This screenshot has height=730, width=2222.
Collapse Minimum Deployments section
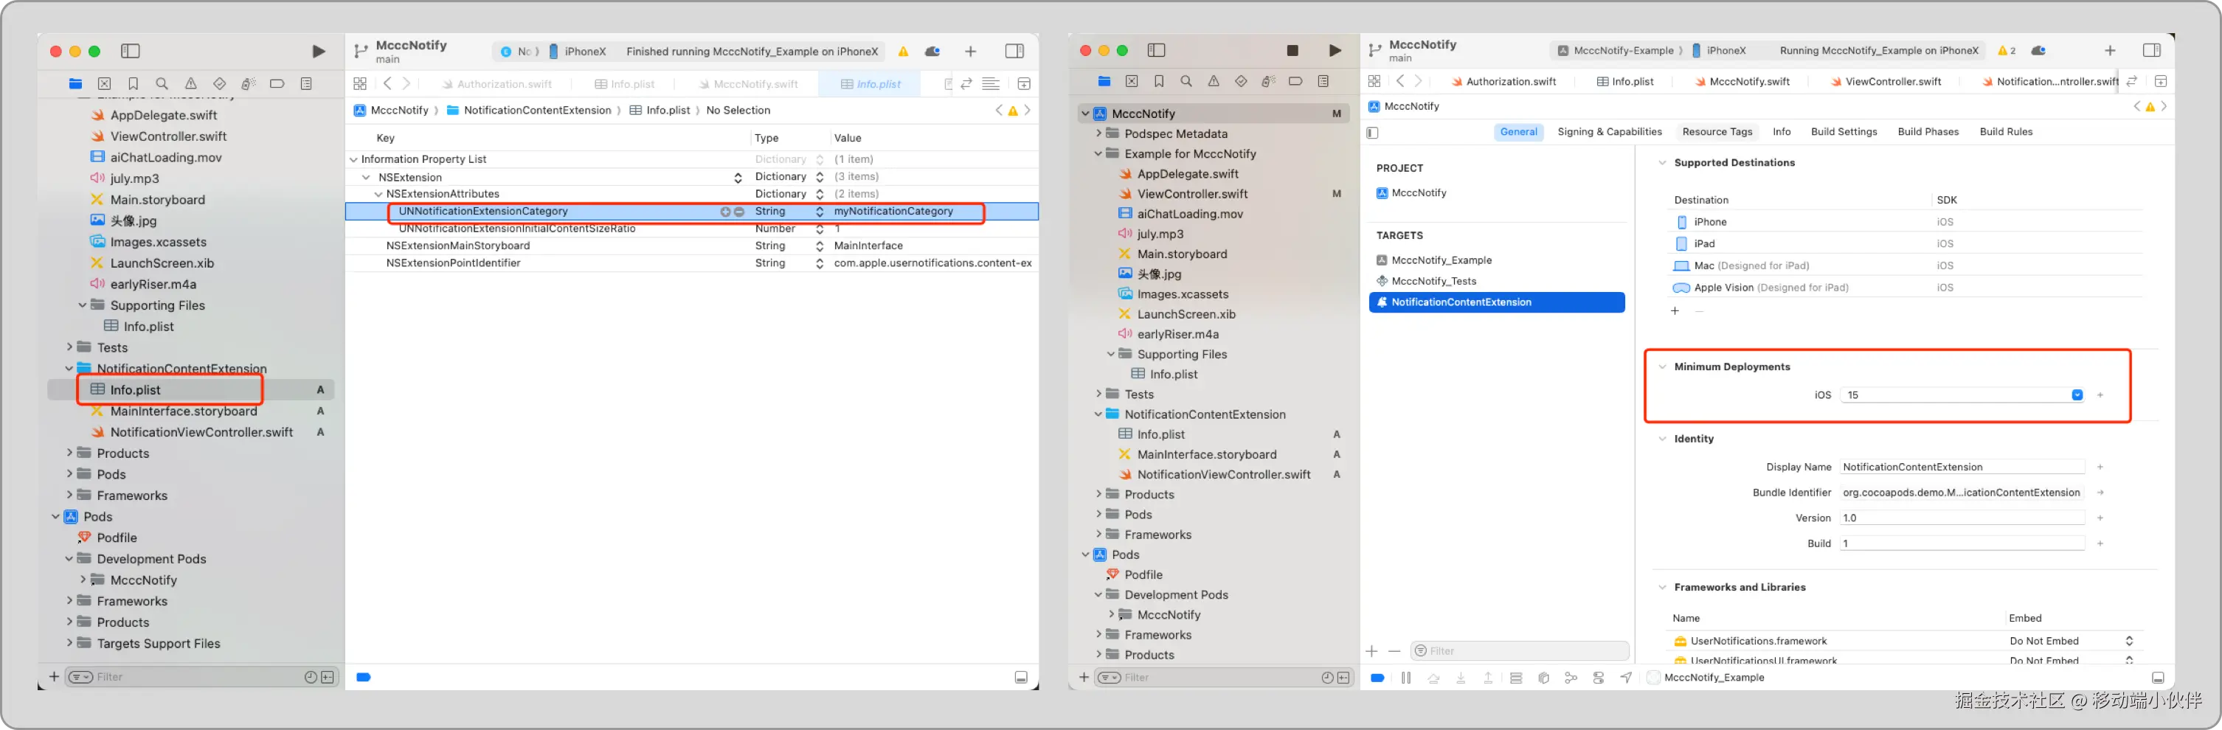point(1662,367)
